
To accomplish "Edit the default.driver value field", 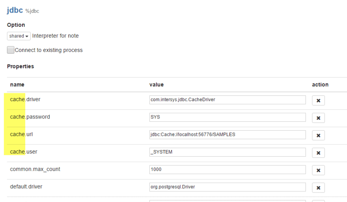I will pos(228,187).
